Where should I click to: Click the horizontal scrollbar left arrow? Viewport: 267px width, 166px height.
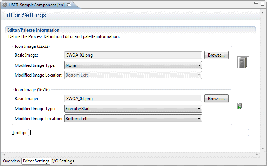[4, 154]
